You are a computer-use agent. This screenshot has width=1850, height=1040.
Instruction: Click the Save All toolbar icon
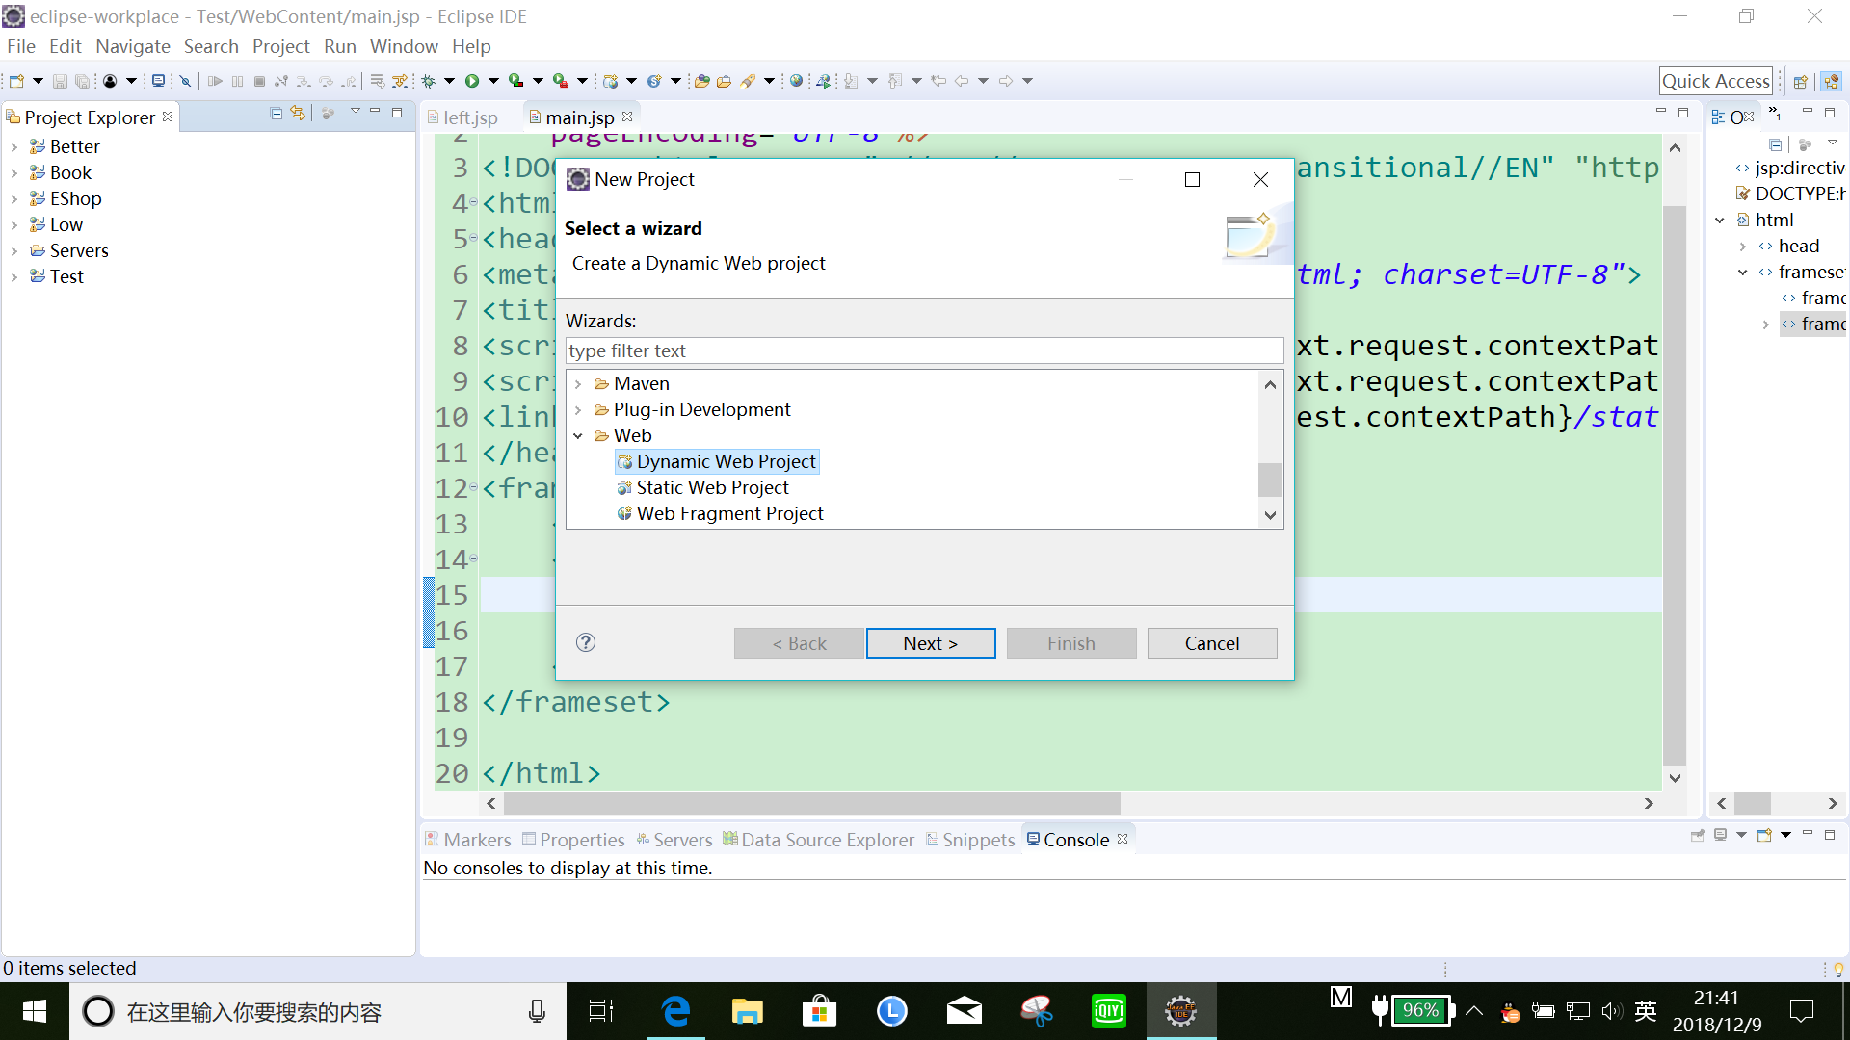tap(83, 81)
